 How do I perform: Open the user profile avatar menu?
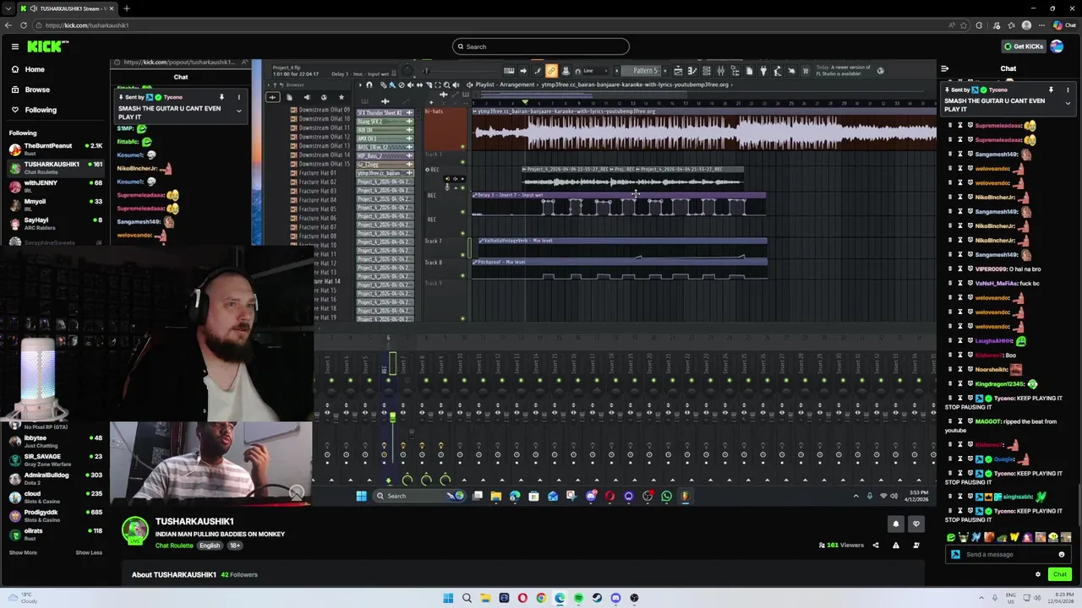coord(1057,46)
